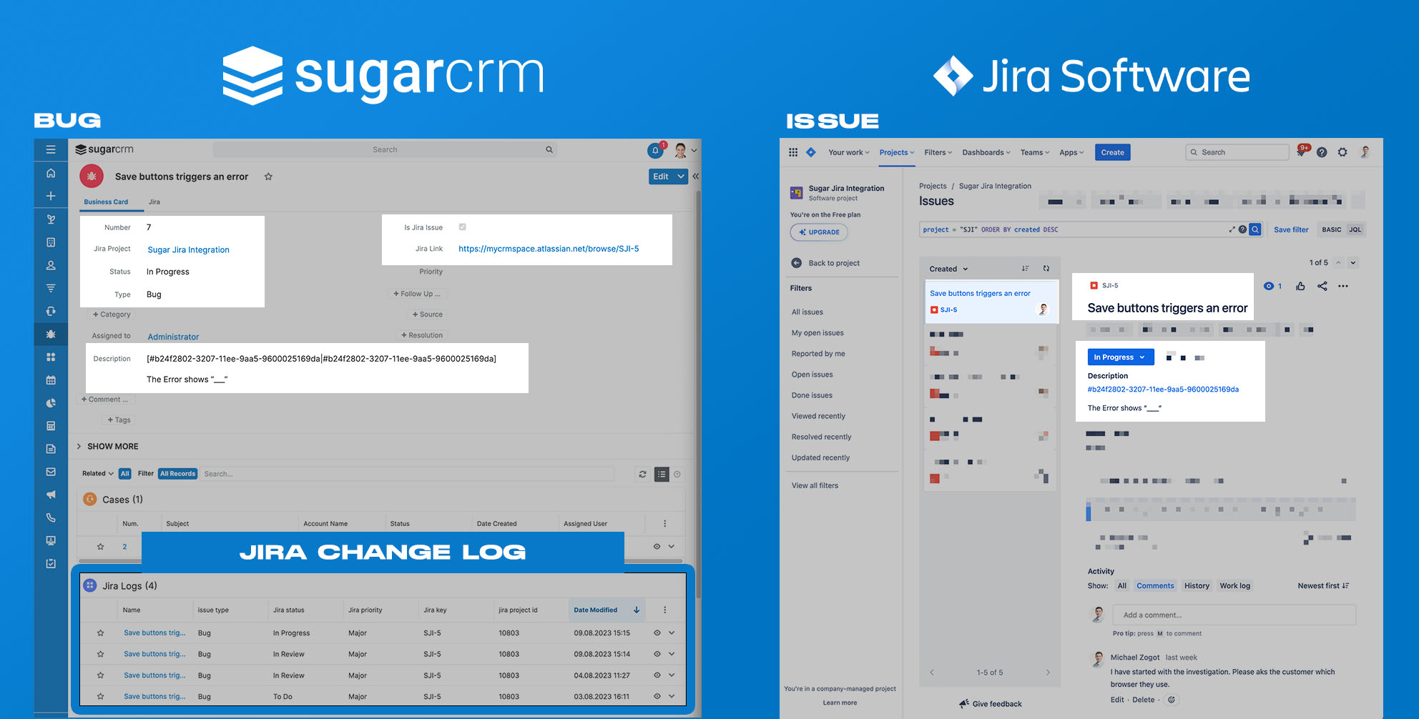Refresh the Jira issue list results

1046,269
